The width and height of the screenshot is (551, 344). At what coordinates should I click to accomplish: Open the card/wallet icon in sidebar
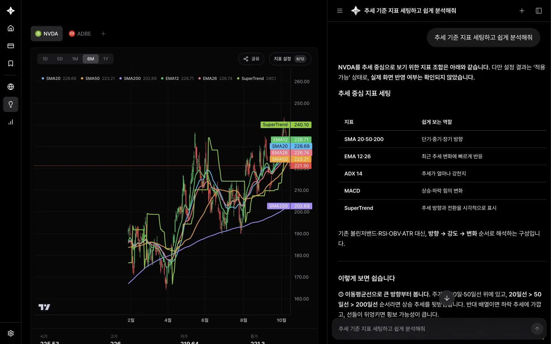(x=11, y=46)
